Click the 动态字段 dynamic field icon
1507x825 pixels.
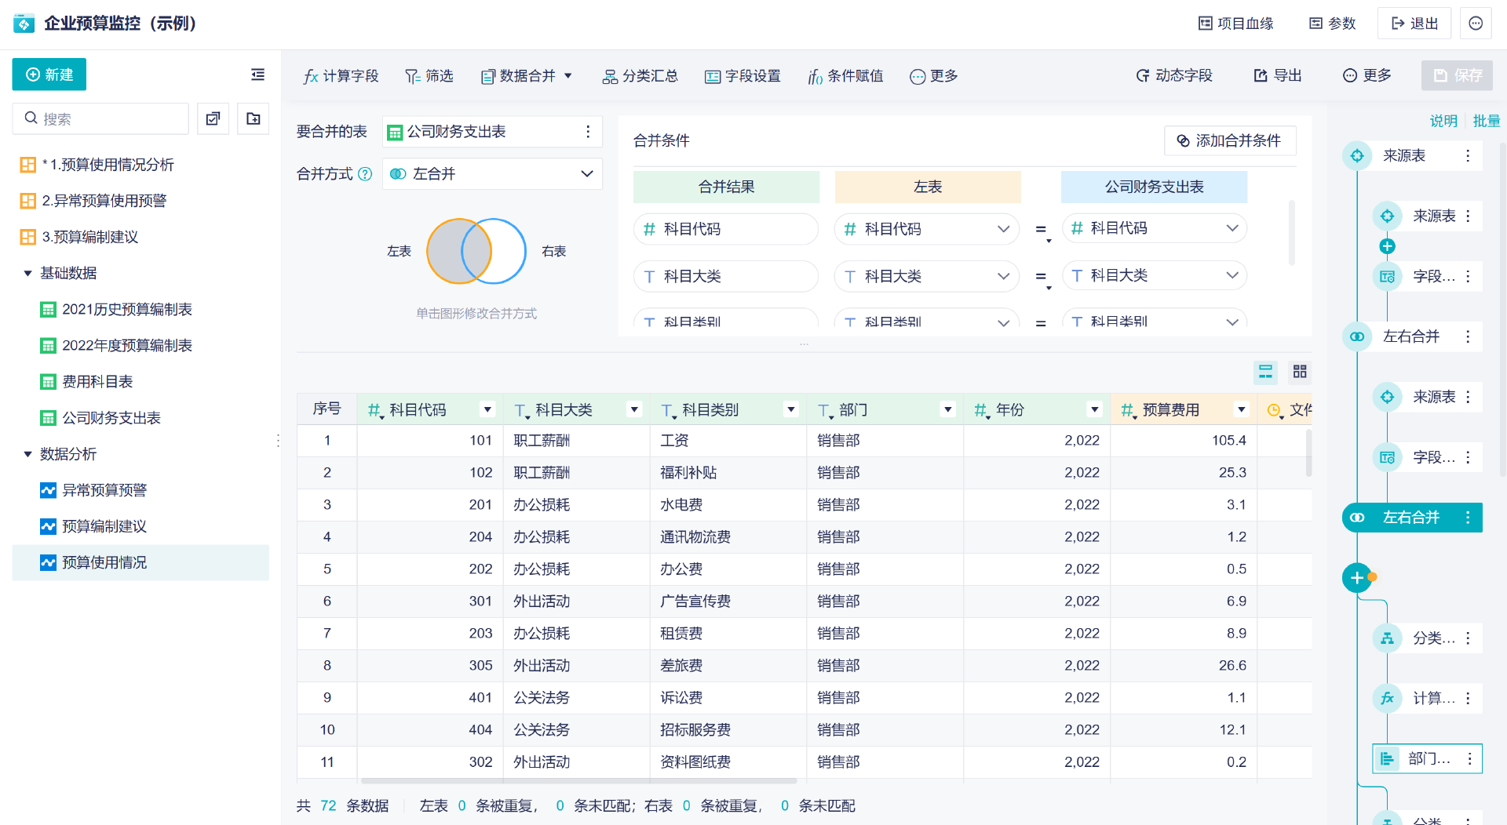1173,75
